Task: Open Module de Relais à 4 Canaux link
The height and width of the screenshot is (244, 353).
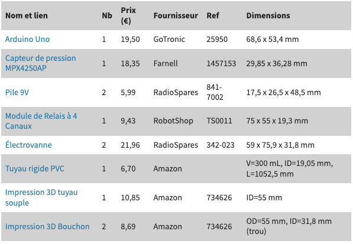Action: (x=41, y=121)
